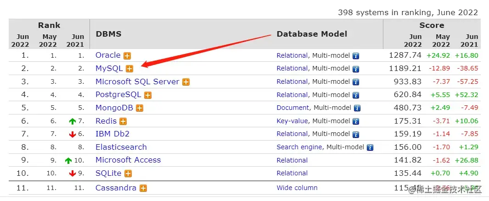Click the Search engine model link

coord(299,147)
